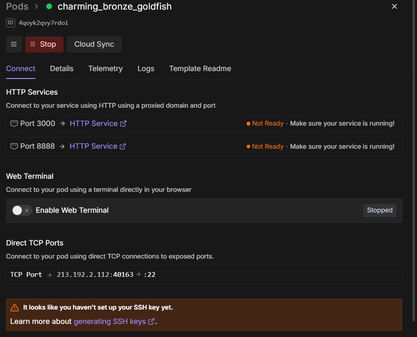The image size is (417, 337).
Task: Go back to Pods breadcrumb
Action: coord(17,7)
